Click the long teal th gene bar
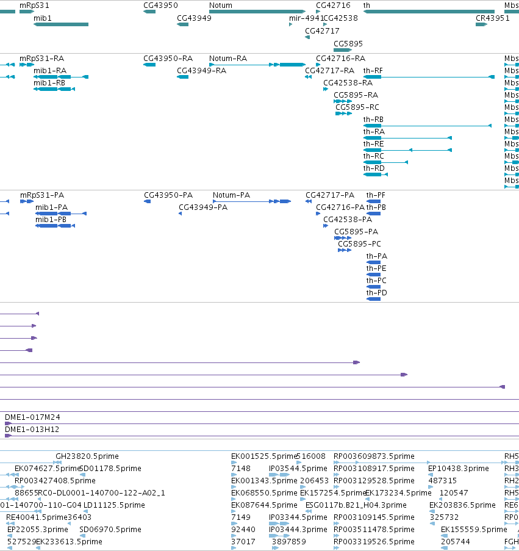 click(x=429, y=12)
